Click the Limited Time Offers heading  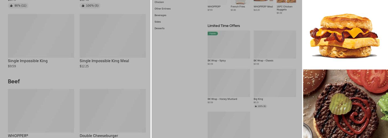click(x=224, y=26)
